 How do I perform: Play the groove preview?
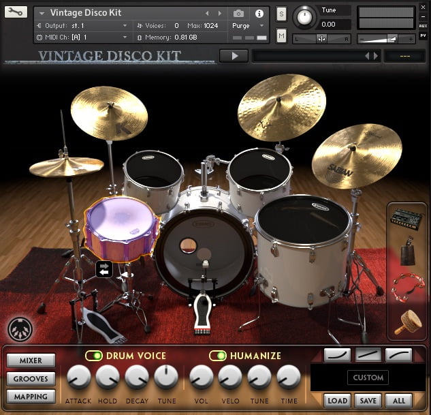pyautogui.click(x=234, y=56)
